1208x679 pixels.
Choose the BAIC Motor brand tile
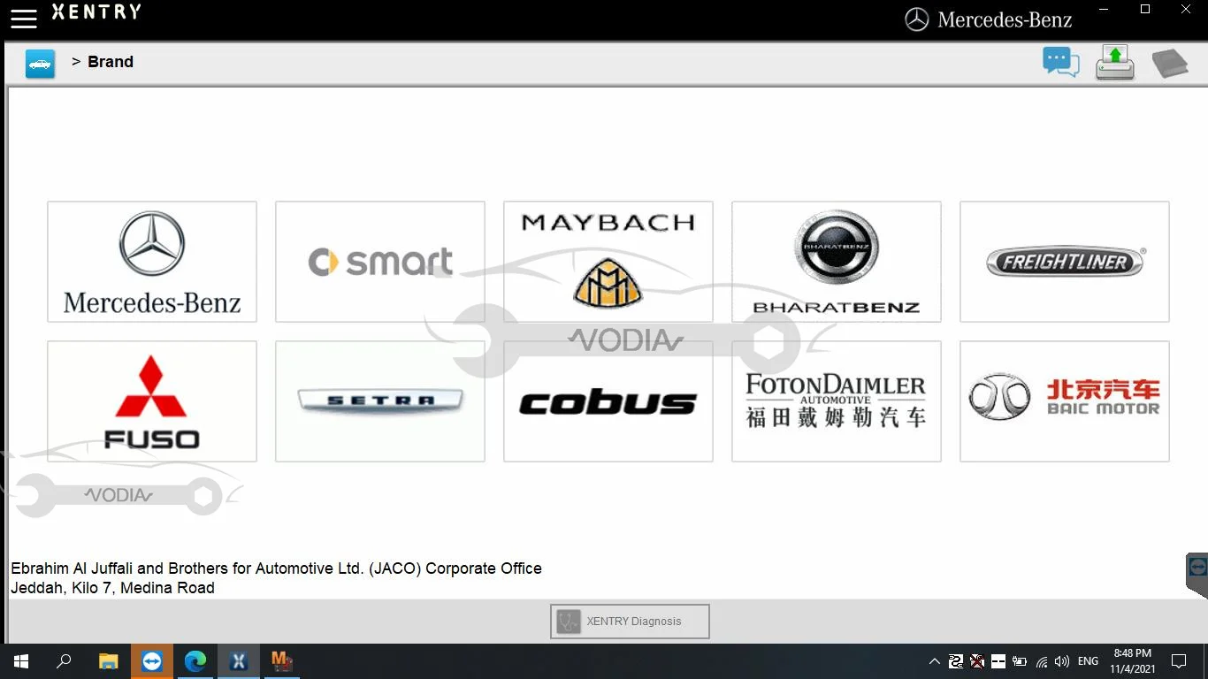pos(1065,401)
